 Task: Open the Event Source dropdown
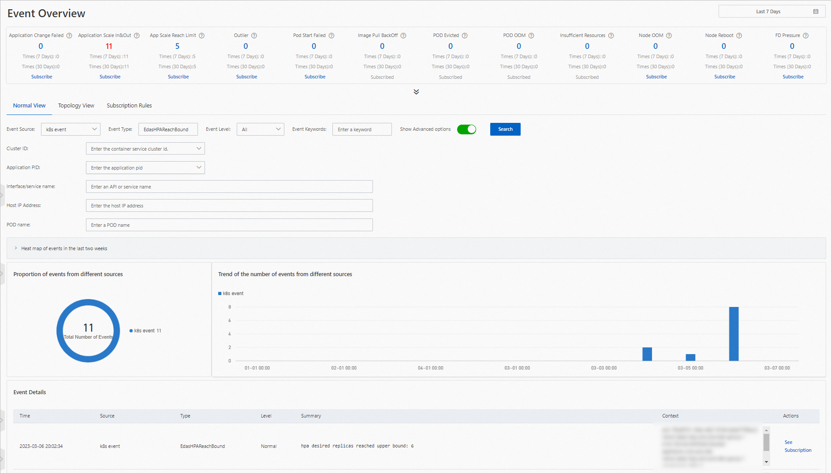click(x=71, y=129)
